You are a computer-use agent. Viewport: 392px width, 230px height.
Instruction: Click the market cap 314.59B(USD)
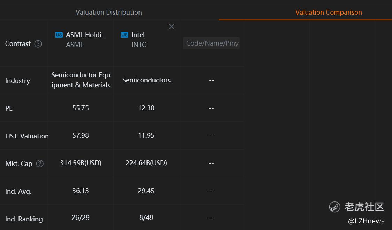pos(81,163)
